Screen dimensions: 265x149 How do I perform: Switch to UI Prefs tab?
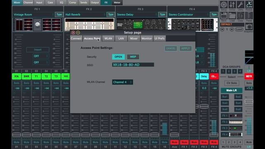[159, 38]
